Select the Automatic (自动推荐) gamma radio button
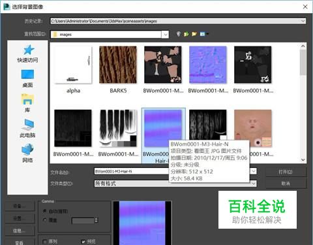 pos(45,211)
